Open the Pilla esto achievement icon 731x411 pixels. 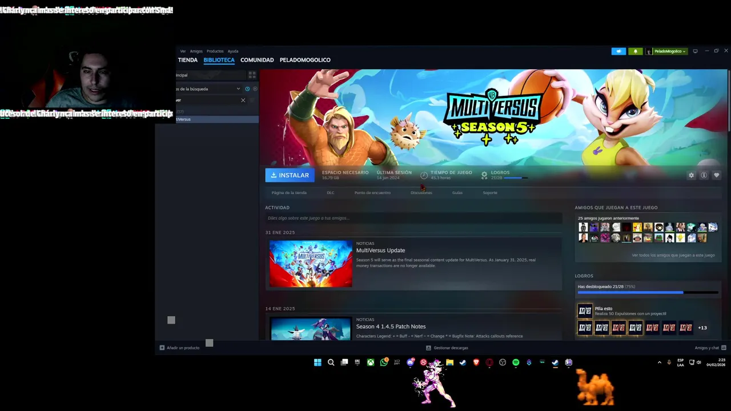pos(585,311)
